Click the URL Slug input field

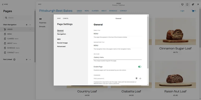118,57
